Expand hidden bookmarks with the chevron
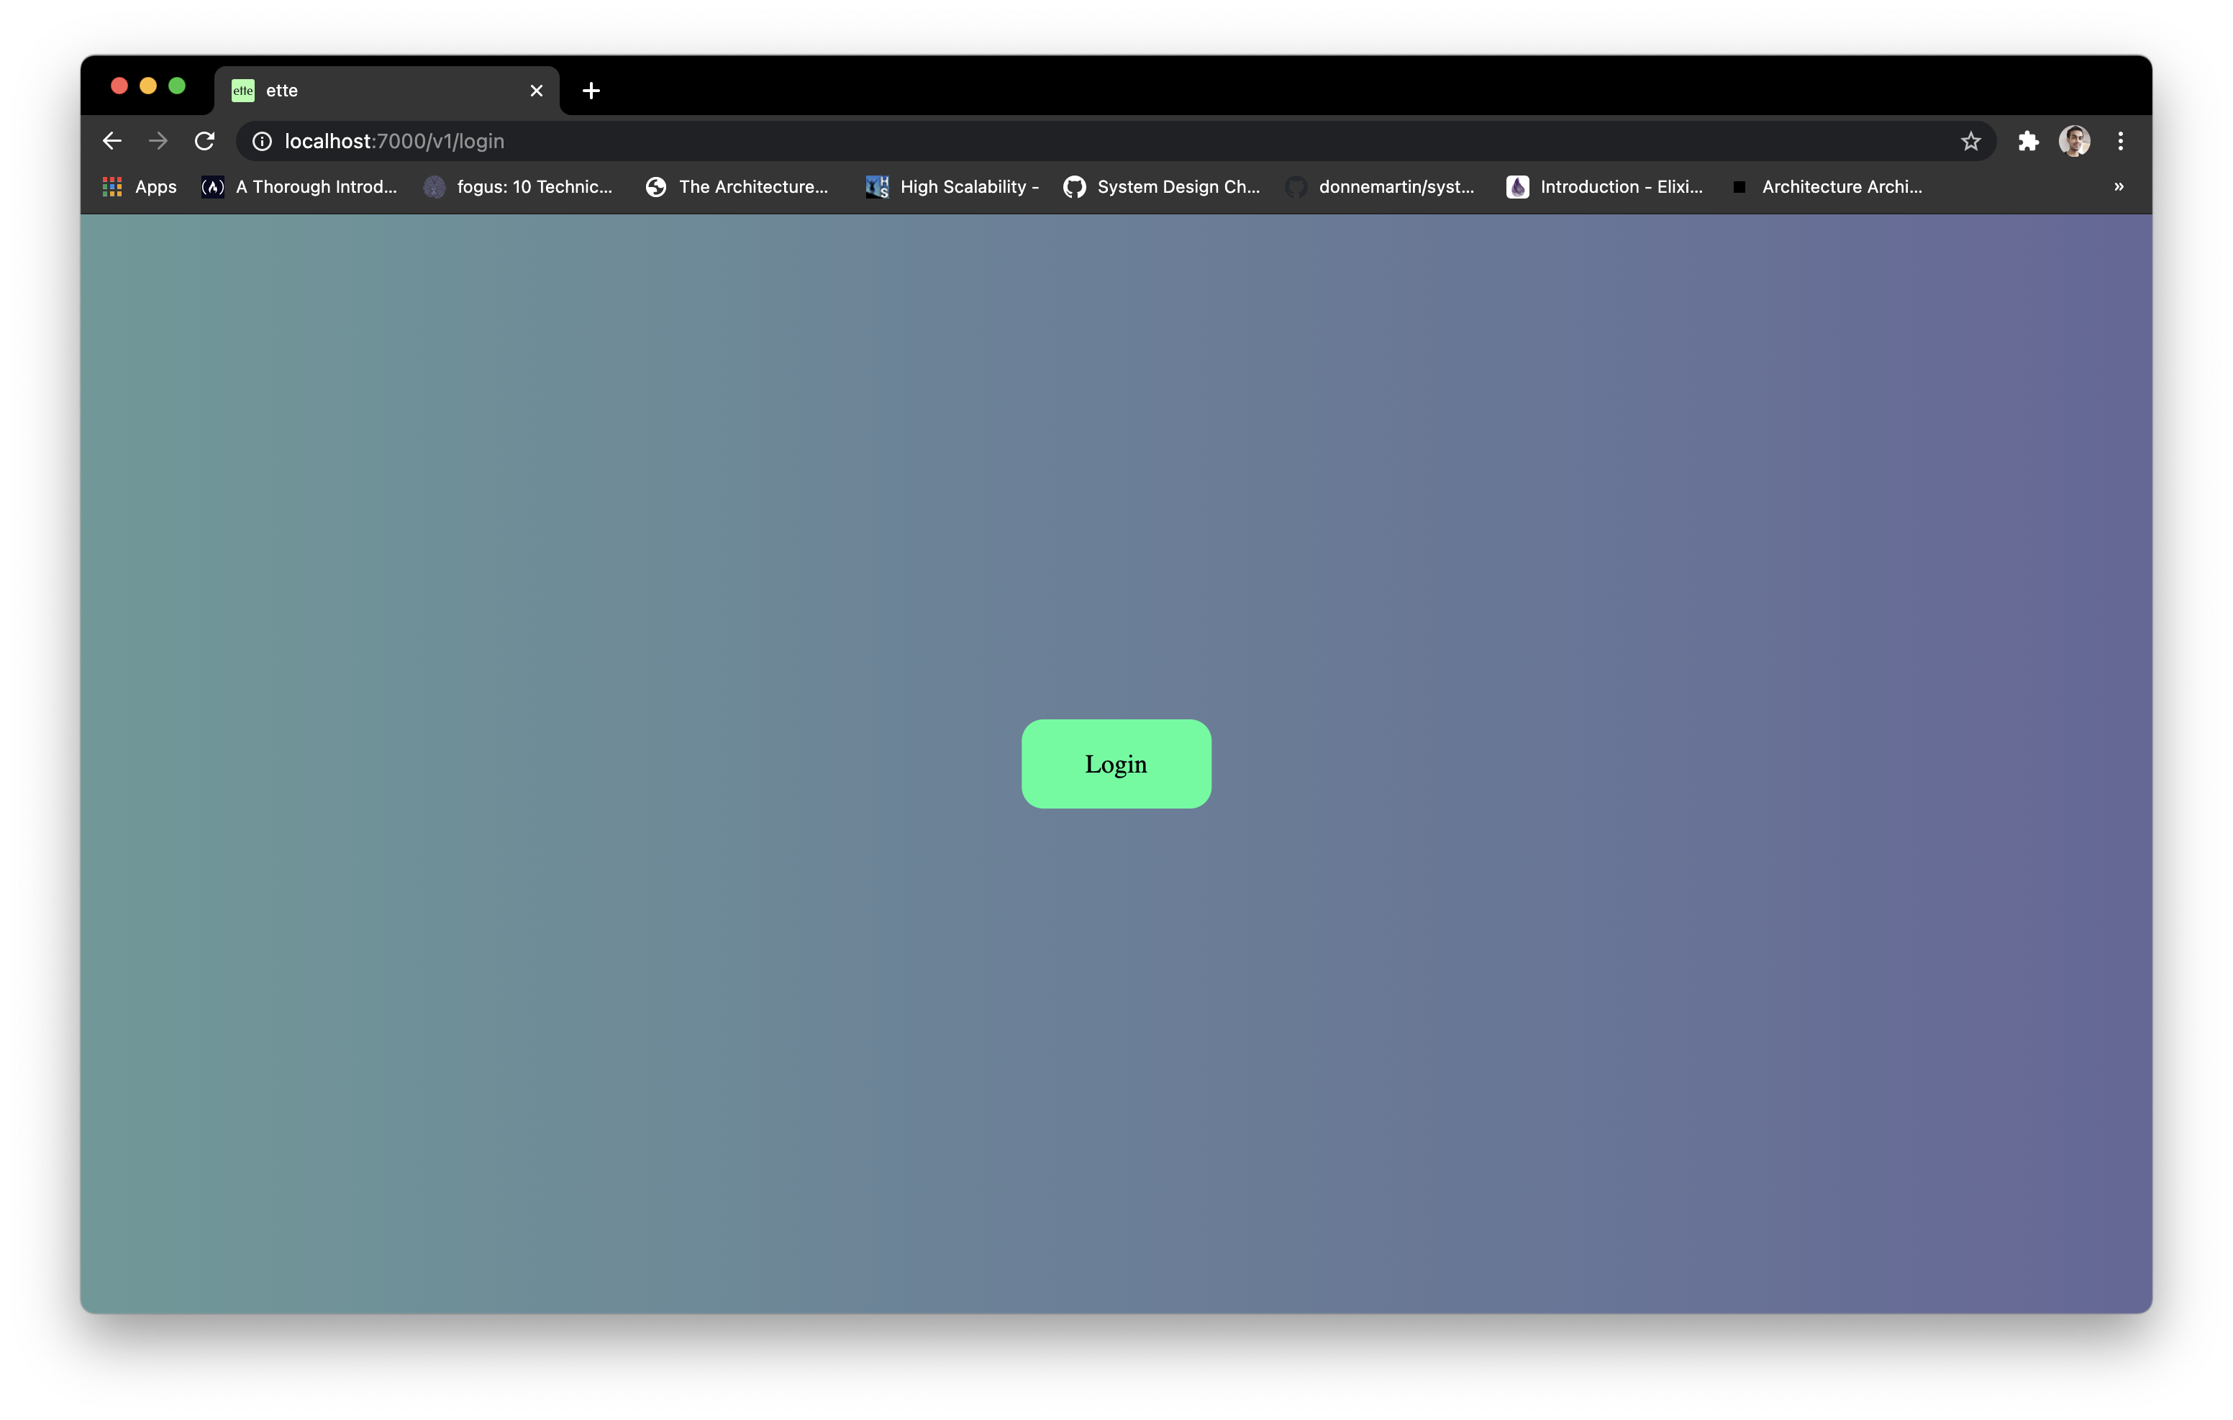The width and height of the screenshot is (2233, 1420). point(2119,186)
